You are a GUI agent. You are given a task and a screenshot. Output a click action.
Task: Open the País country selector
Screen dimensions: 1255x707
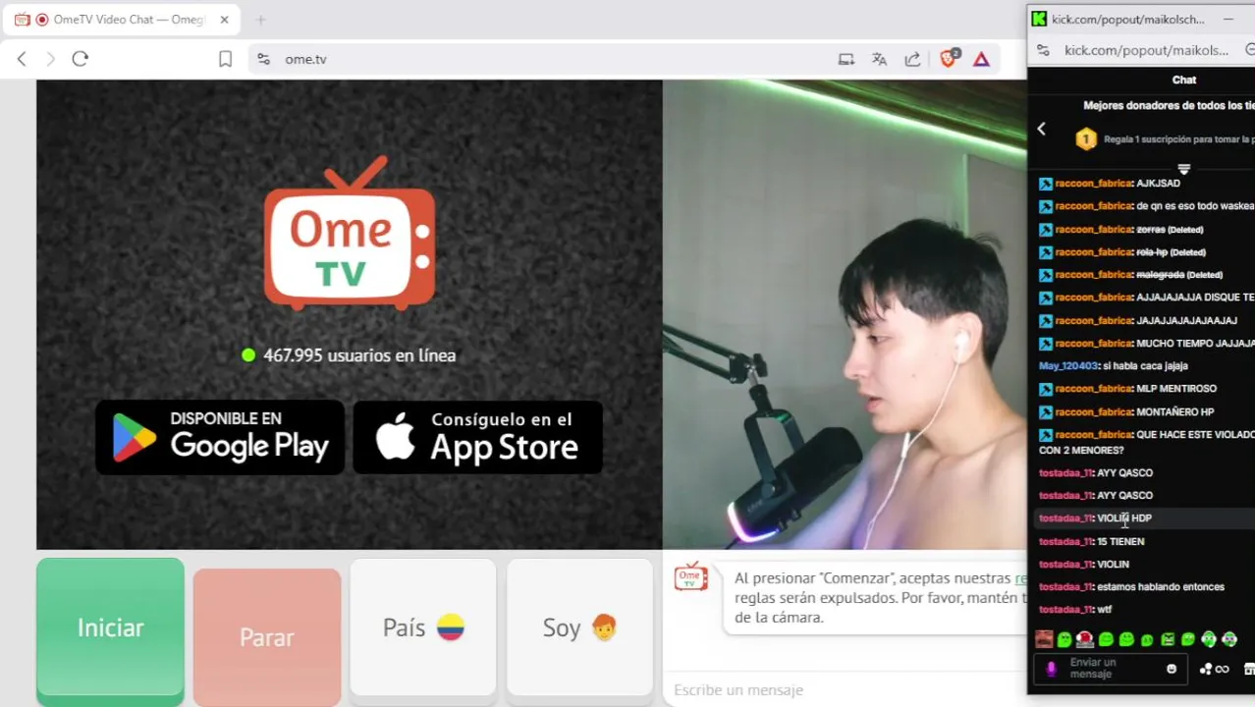(423, 627)
